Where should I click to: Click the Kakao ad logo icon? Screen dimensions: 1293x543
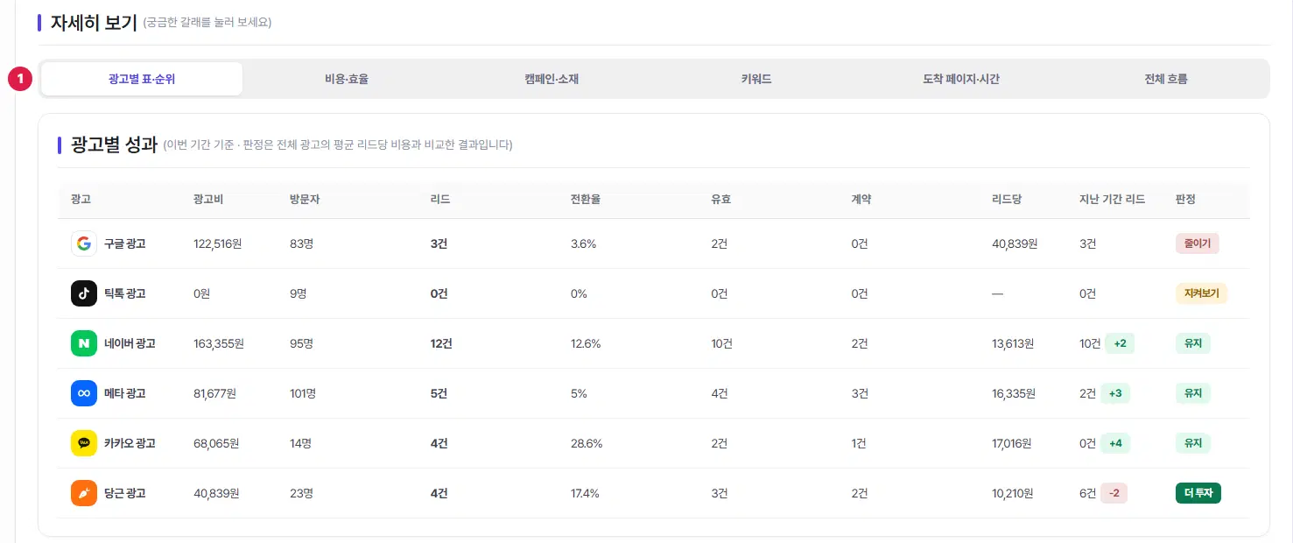pyautogui.click(x=84, y=443)
